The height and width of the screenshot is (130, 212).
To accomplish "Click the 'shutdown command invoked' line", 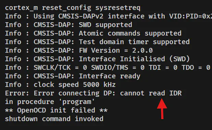I will (x=54, y=119).
